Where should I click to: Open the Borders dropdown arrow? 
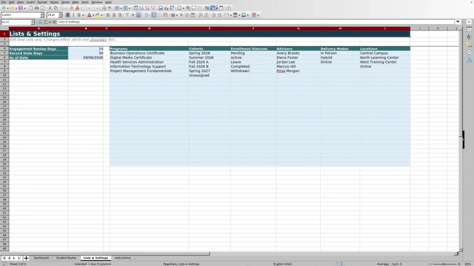coord(231,15)
